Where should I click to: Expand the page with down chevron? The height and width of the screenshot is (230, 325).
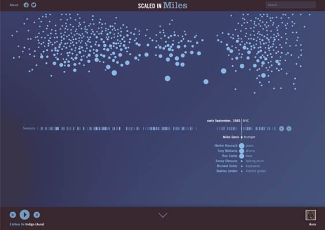(162, 215)
